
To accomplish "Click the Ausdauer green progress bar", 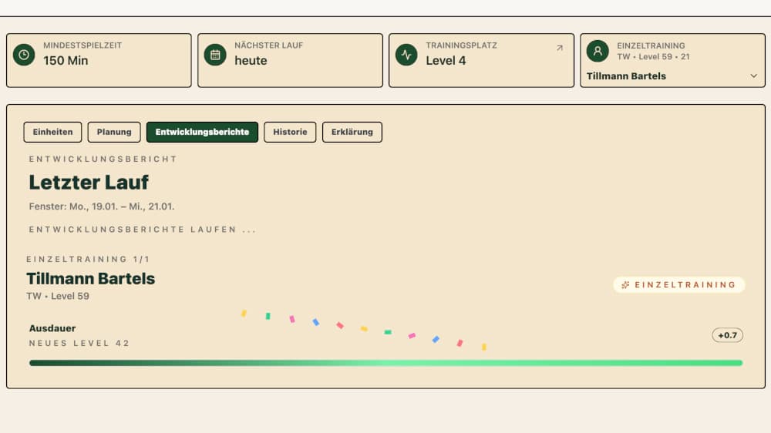I will pyautogui.click(x=385, y=363).
